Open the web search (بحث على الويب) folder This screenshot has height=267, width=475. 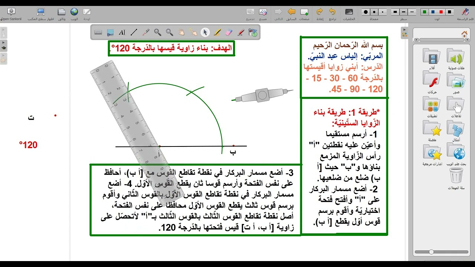(456, 155)
